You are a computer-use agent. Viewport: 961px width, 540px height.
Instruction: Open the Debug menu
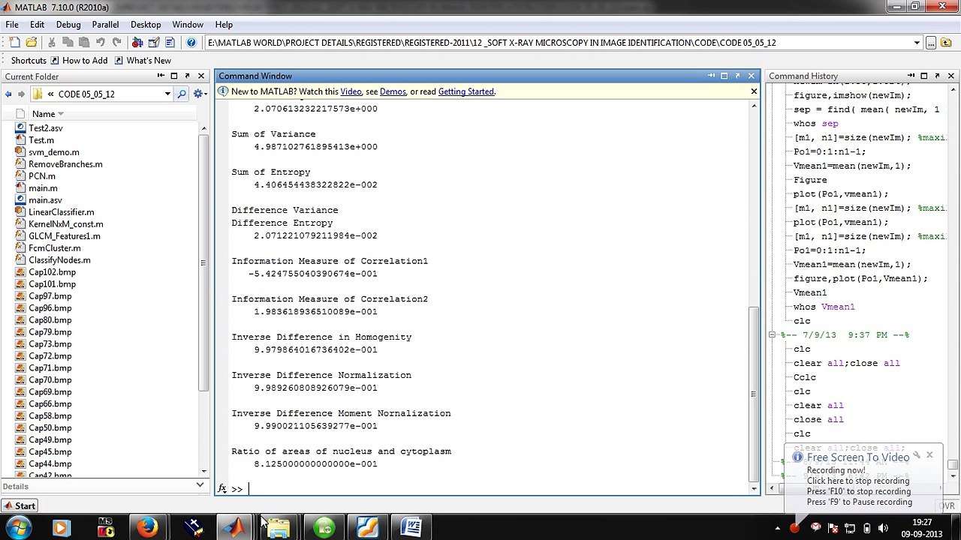(x=68, y=25)
